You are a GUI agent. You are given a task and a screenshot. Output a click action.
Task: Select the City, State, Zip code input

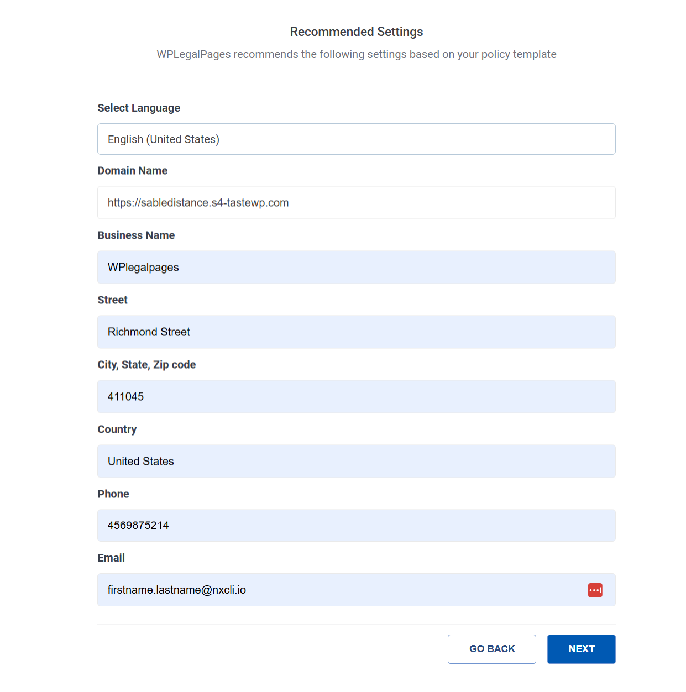[356, 397]
